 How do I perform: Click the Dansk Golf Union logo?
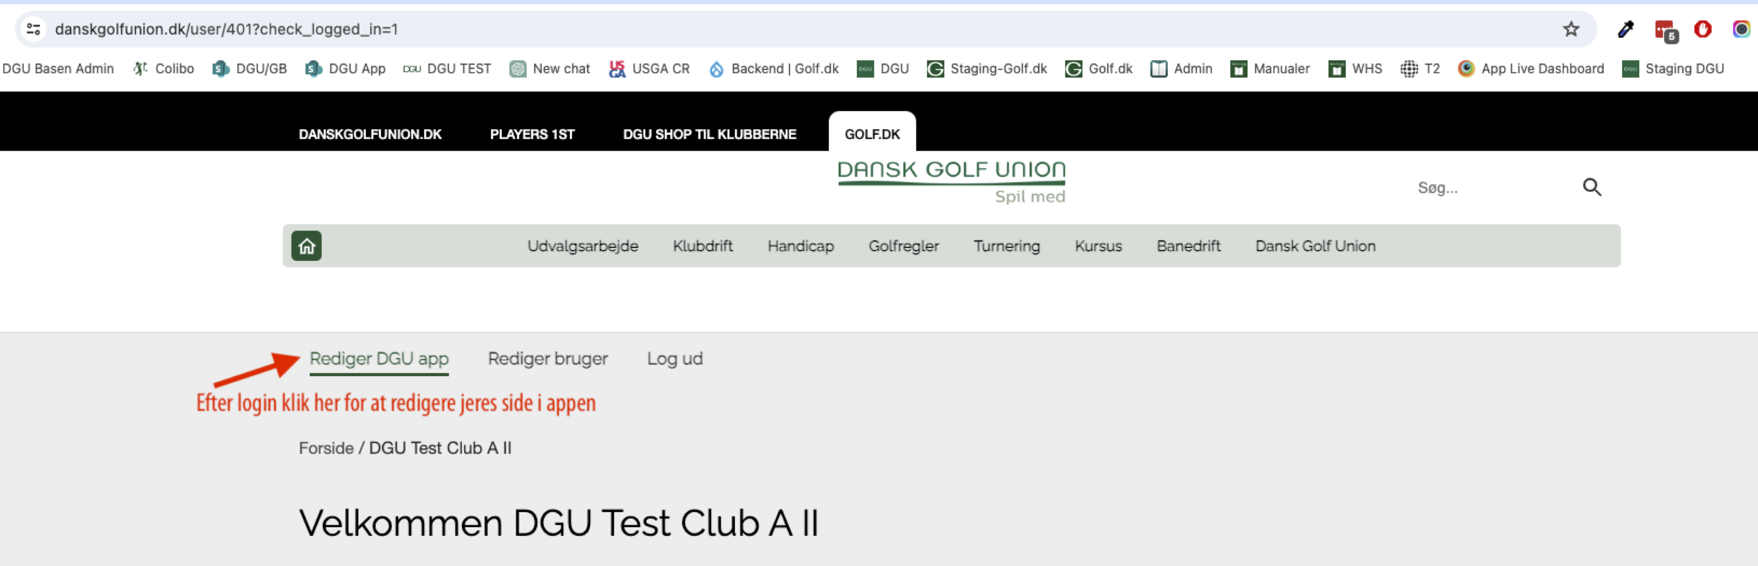pyautogui.click(x=951, y=182)
